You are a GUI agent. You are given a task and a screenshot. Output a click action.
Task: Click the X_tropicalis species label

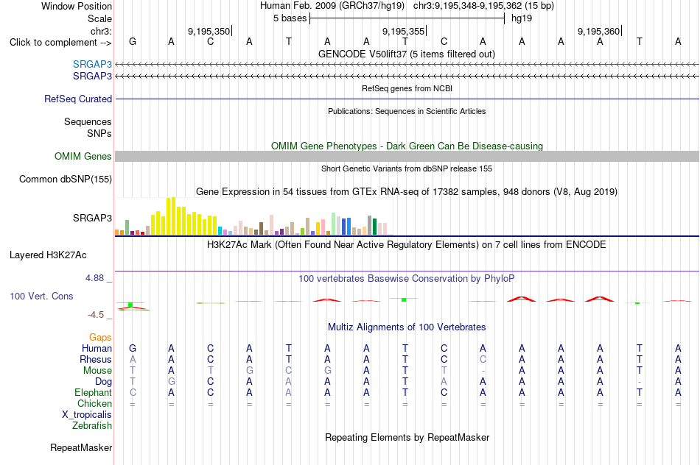pyautogui.click(x=87, y=415)
